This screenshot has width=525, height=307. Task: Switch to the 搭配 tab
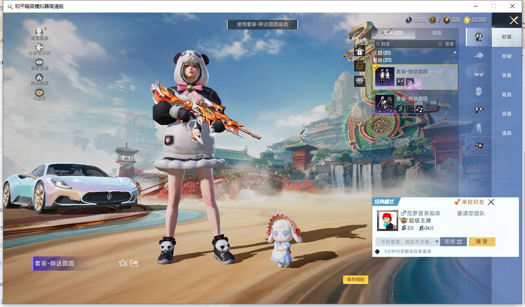[x=437, y=33]
